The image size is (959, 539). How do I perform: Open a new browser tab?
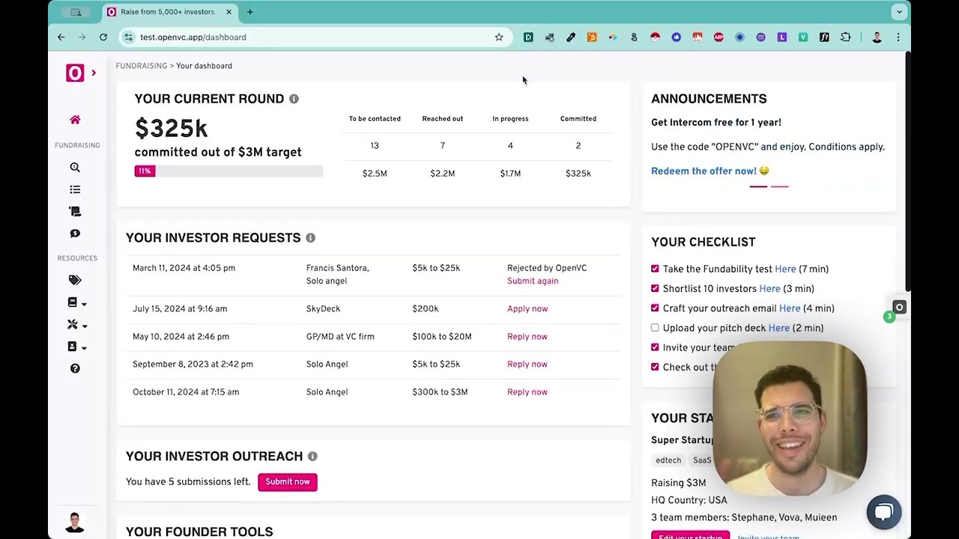(250, 12)
